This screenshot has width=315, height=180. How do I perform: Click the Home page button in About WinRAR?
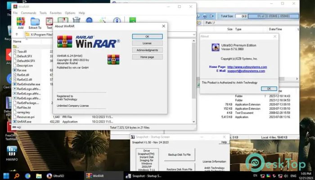click(x=147, y=57)
